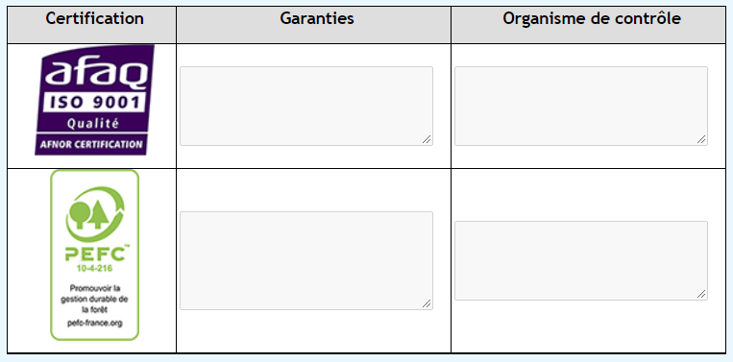Click resize handle of PEFC Organisme box

coord(702,294)
